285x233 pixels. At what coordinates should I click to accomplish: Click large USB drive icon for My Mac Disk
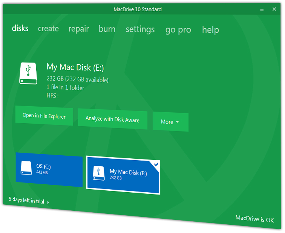(x=28, y=73)
